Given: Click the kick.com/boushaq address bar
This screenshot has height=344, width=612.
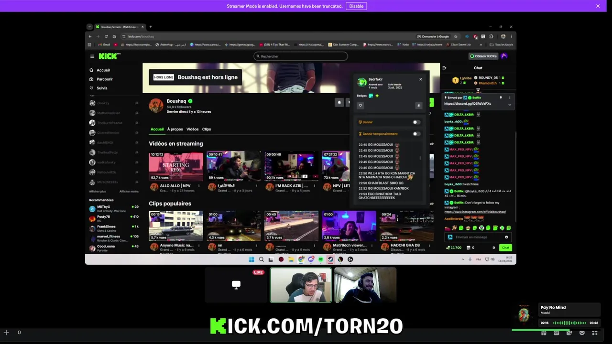Looking at the screenshot, I should 268,36.
